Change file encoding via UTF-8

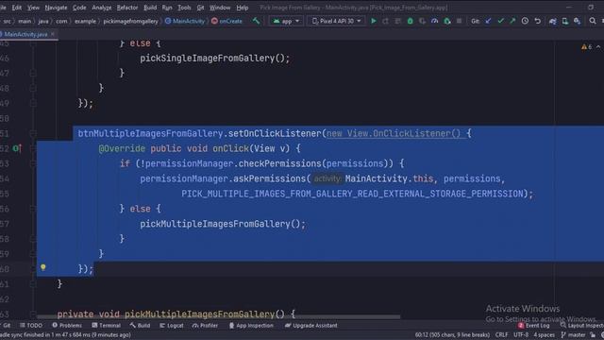pyautogui.click(x=521, y=335)
